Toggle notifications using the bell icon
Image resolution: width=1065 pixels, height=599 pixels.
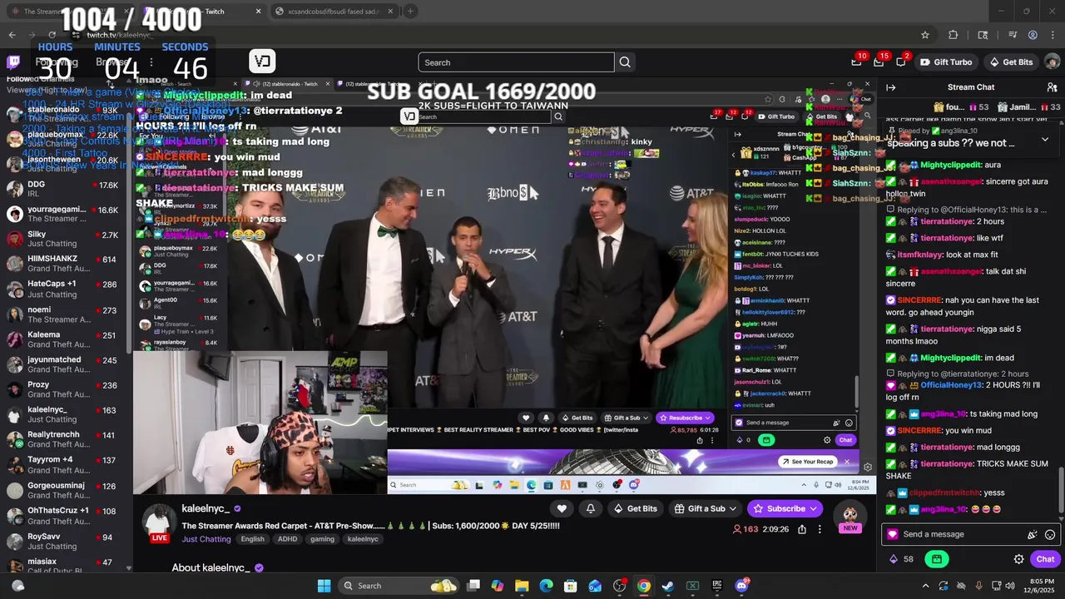point(591,508)
